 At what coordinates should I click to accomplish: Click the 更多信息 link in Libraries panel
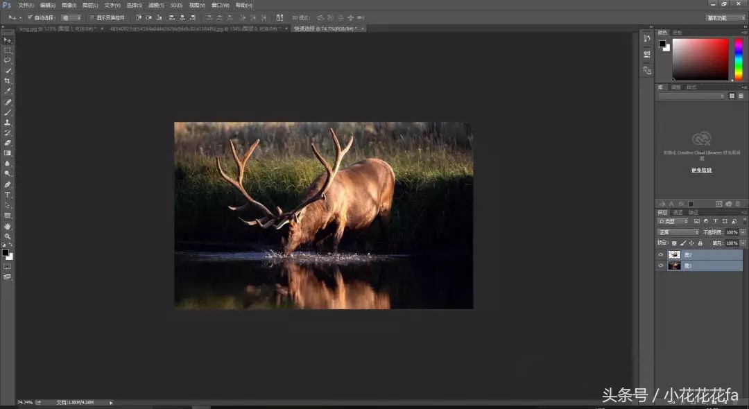tap(701, 170)
